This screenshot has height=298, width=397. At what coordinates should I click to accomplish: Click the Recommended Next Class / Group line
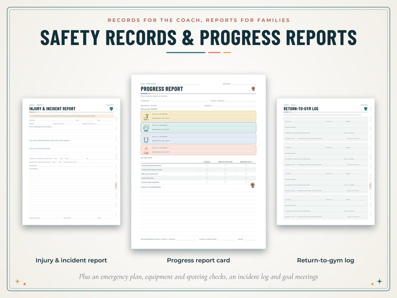[186, 239]
